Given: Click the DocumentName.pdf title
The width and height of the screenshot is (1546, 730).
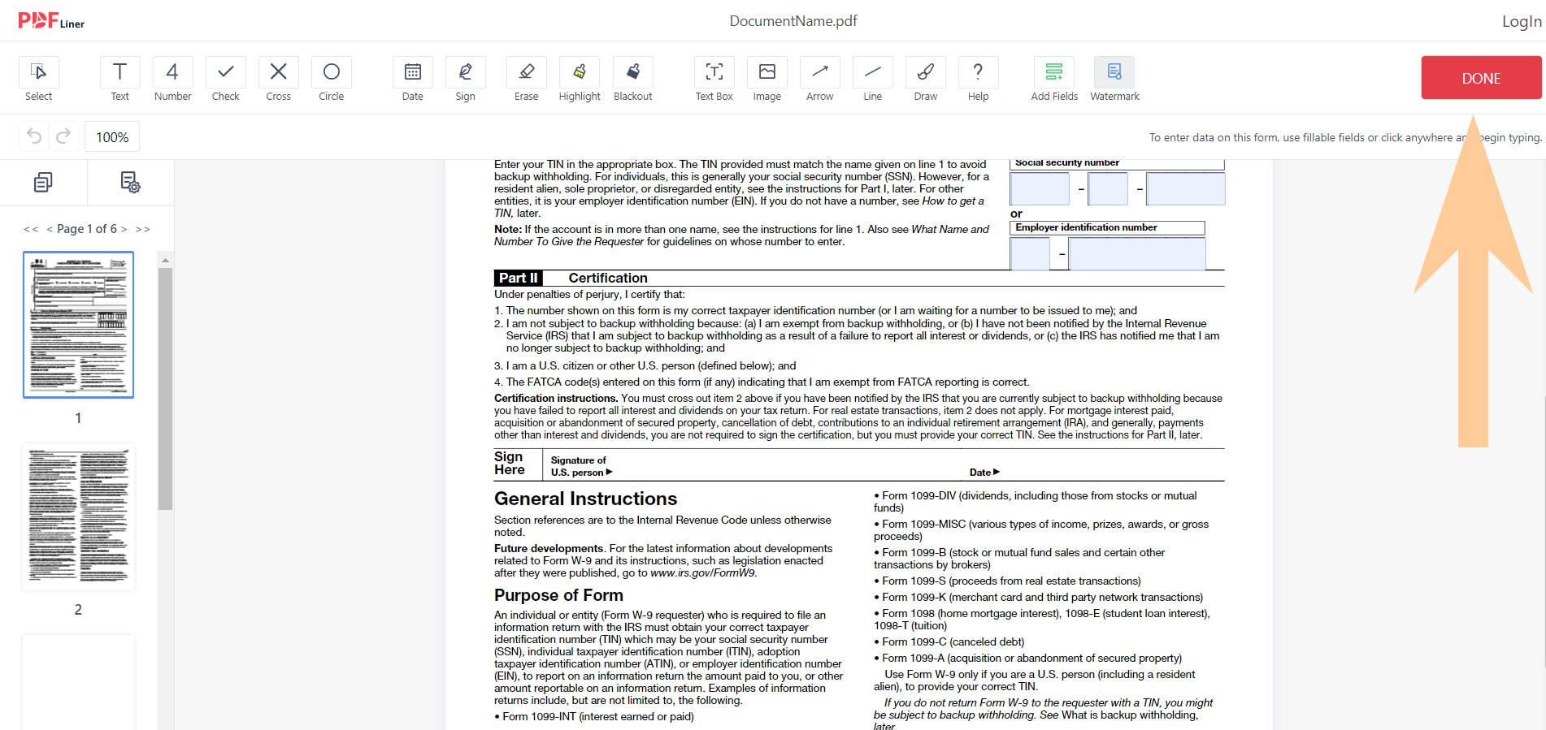Looking at the screenshot, I should (x=793, y=21).
